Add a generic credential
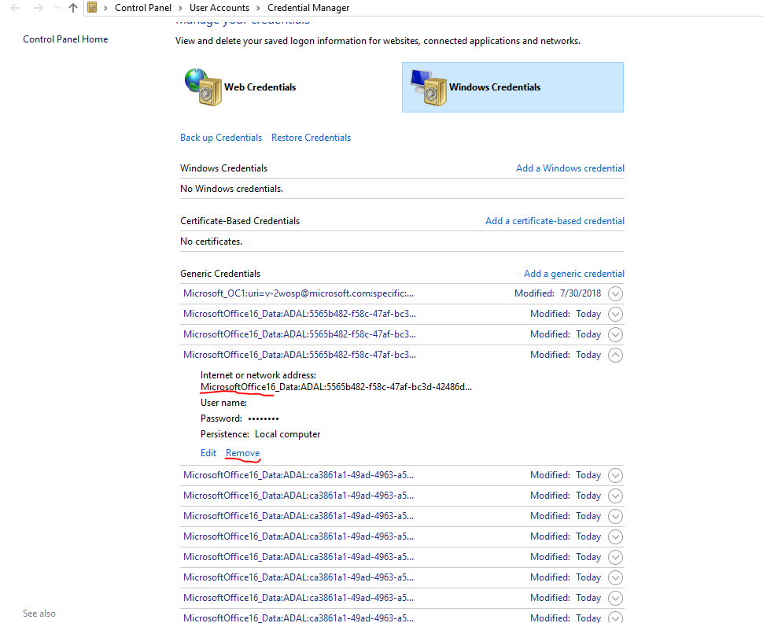Viewport: 763px width, 623px height. 574,274
